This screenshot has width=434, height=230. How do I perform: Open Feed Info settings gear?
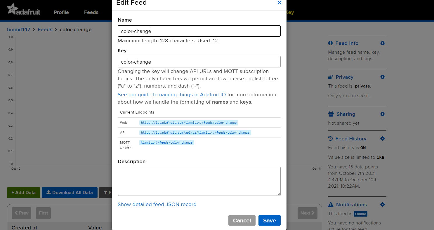(382, 43)
